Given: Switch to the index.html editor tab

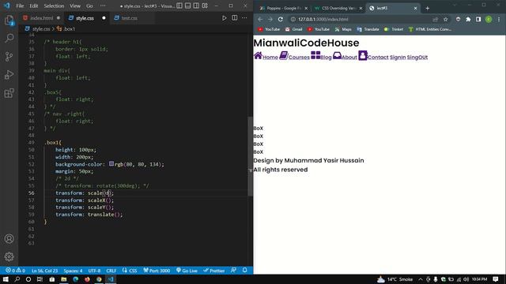Looking at the screenshot, I should pyautogui.click(x=41, y=18).
